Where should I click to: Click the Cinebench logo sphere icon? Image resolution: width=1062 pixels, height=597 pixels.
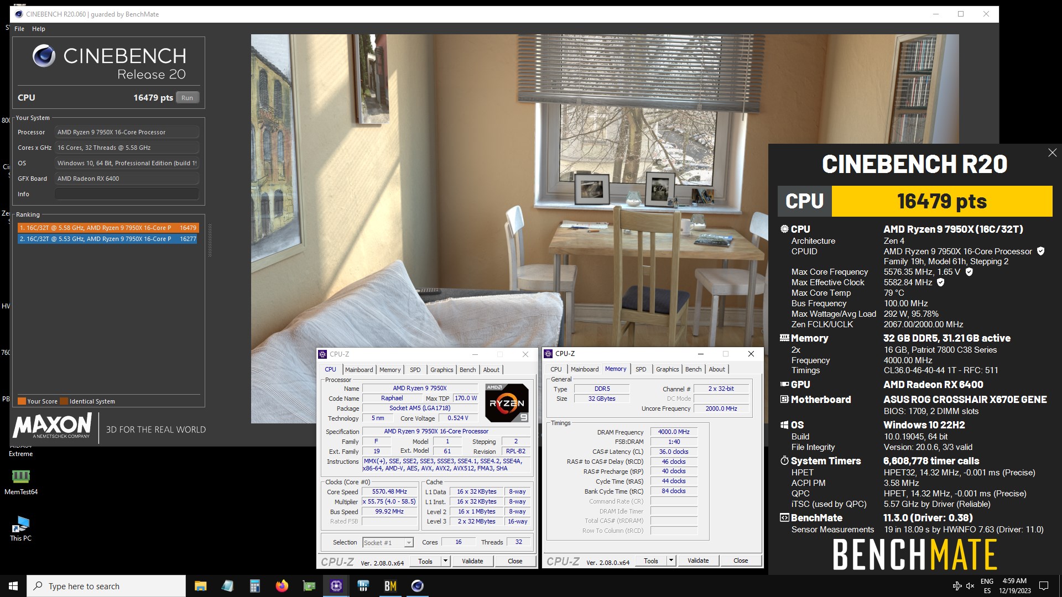coord(44,56)
